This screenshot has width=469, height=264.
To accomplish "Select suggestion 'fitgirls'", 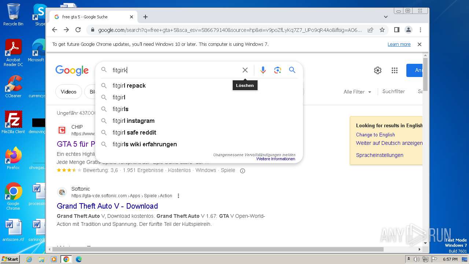I will [199, 109].
